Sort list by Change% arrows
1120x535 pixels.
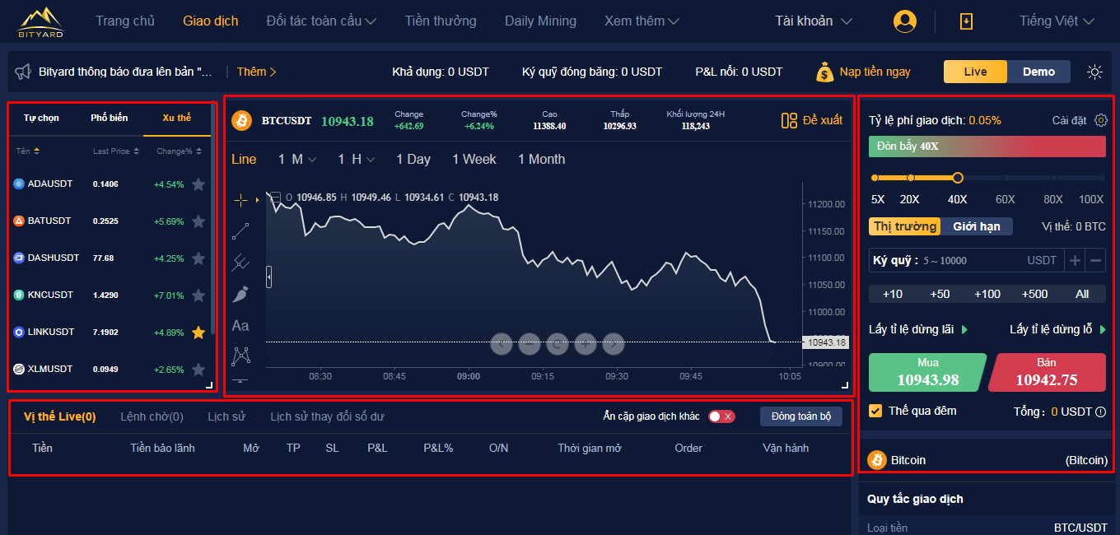pyautogui.click(x=198, y=151)
